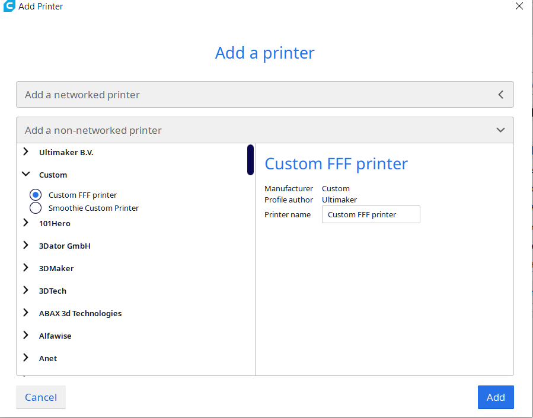Expand the 3Dator GmbH chevron
533x418 pixels.
tap(26, 245)
